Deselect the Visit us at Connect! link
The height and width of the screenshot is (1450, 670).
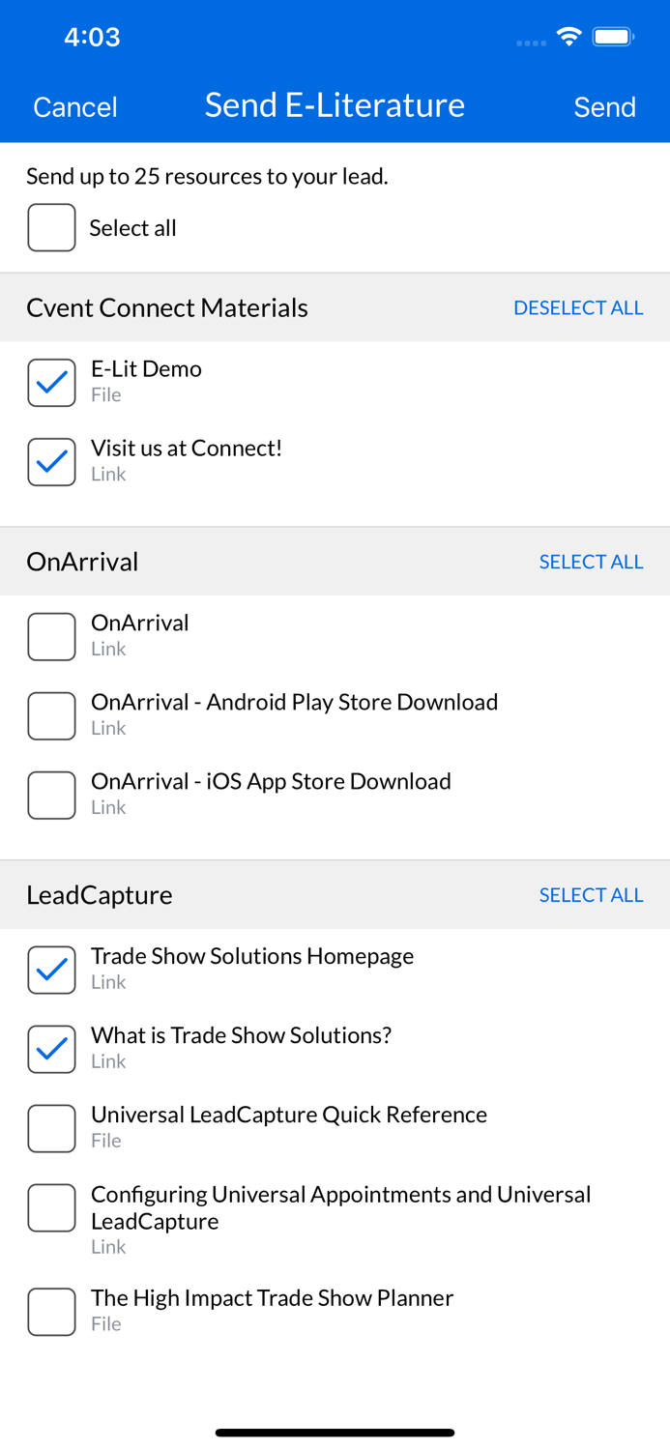point(51,461)
